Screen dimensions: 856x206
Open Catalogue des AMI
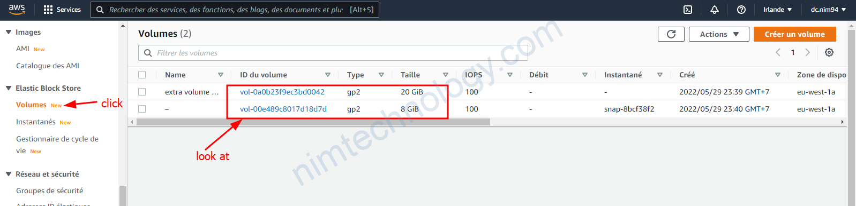(x=48, y=66)
